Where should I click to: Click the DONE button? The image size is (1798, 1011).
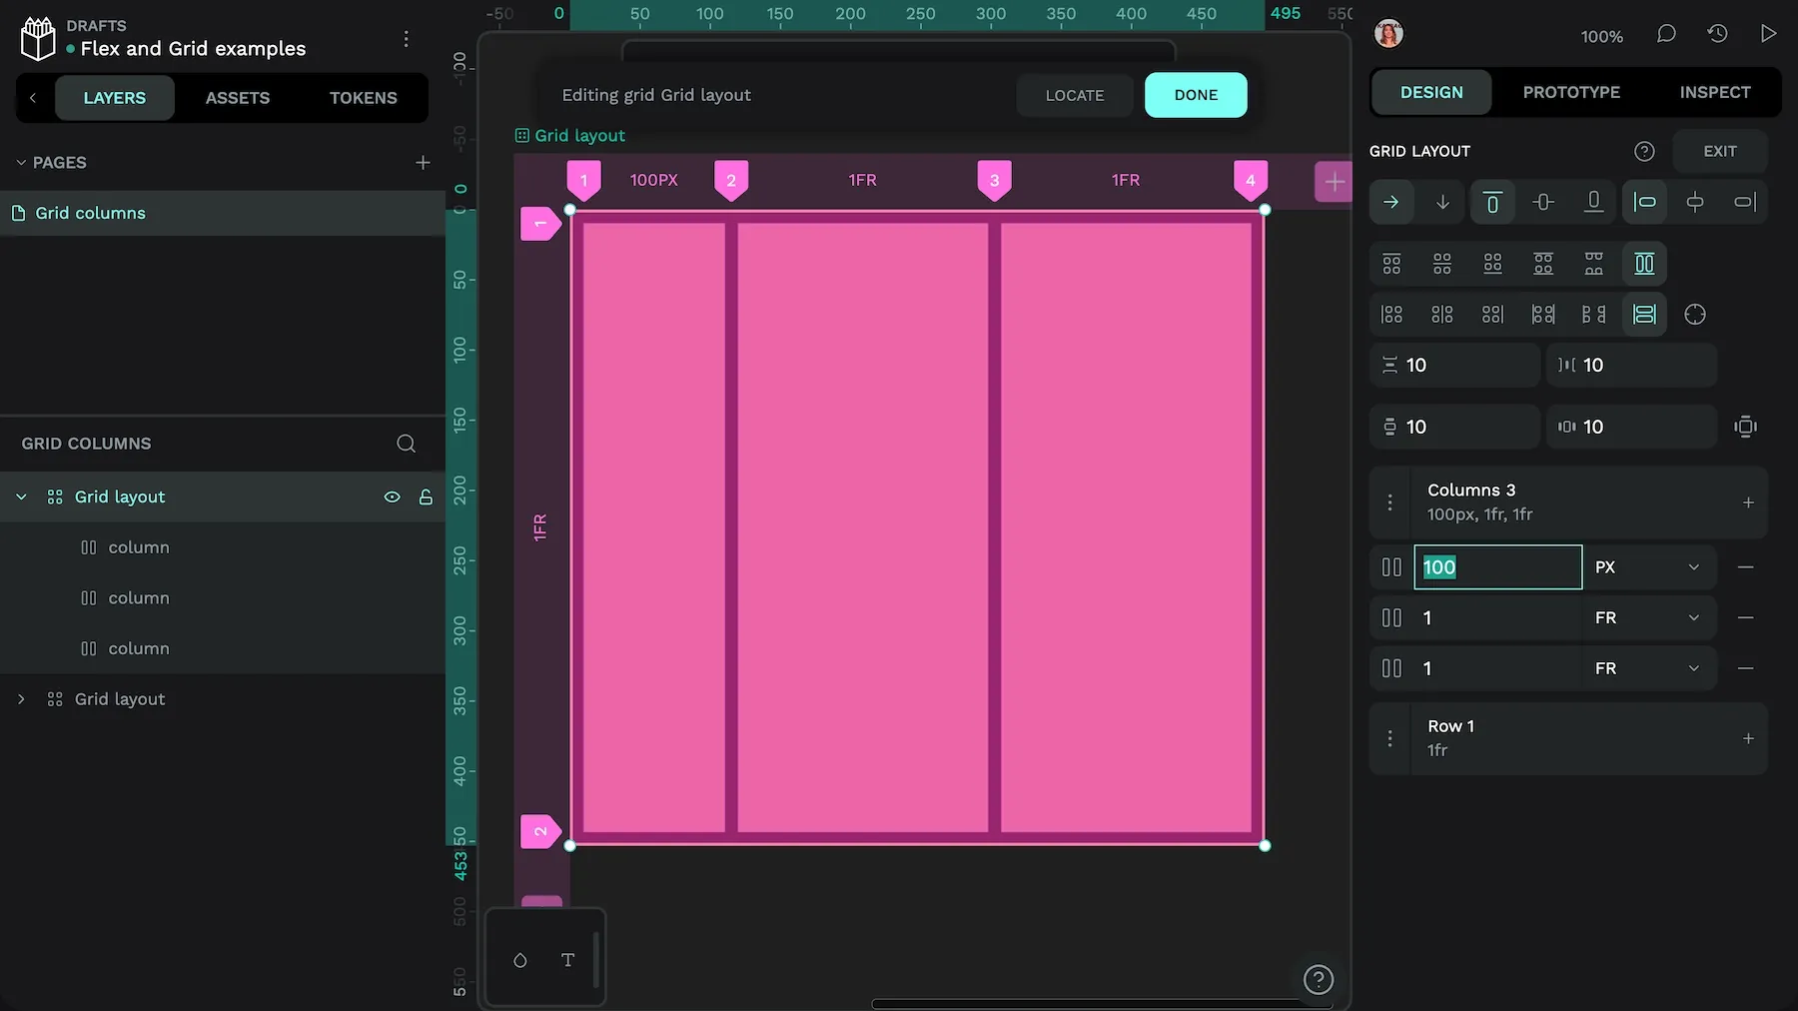pos(1195,95)
